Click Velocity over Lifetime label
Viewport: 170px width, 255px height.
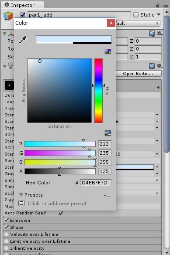pyautogui.click(x=34, y=235)
